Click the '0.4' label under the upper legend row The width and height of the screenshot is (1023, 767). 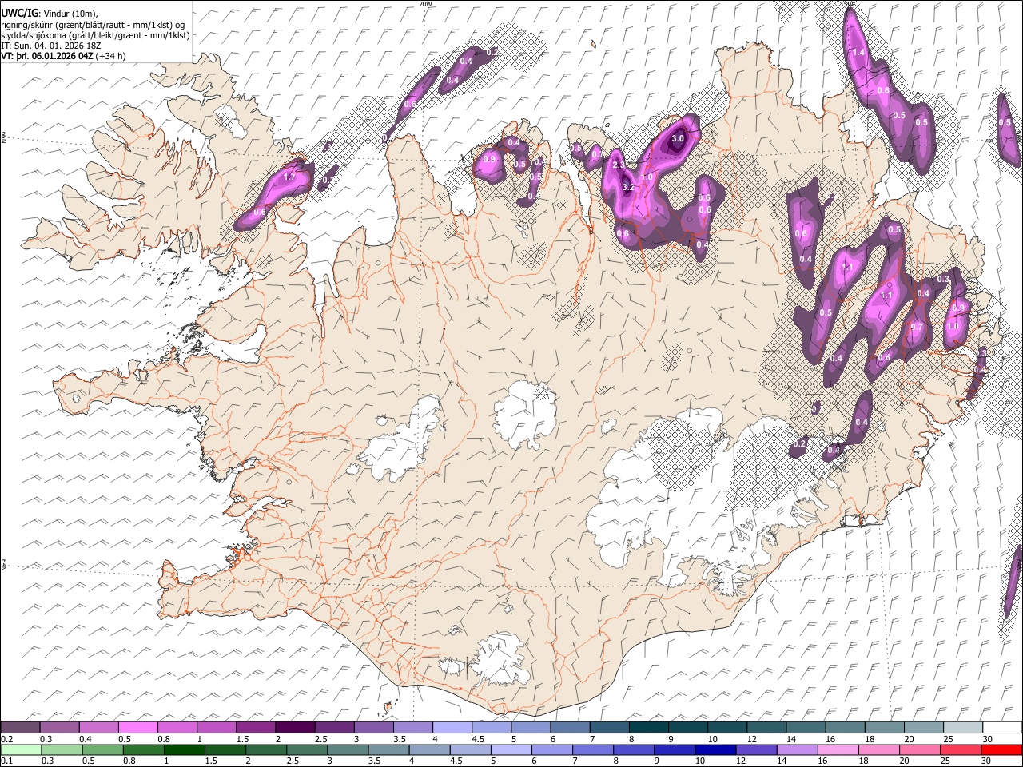(85, 739)
